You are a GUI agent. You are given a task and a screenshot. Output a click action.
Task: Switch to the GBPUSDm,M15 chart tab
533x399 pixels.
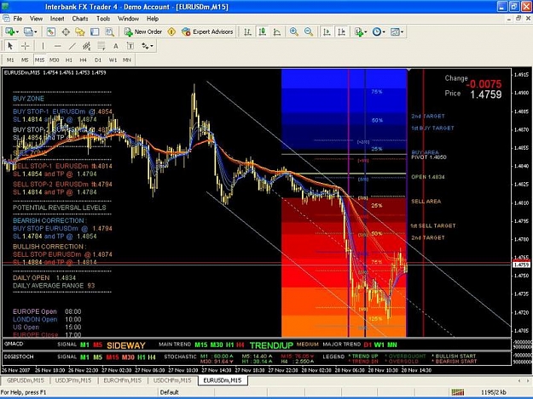click(26, 380)
